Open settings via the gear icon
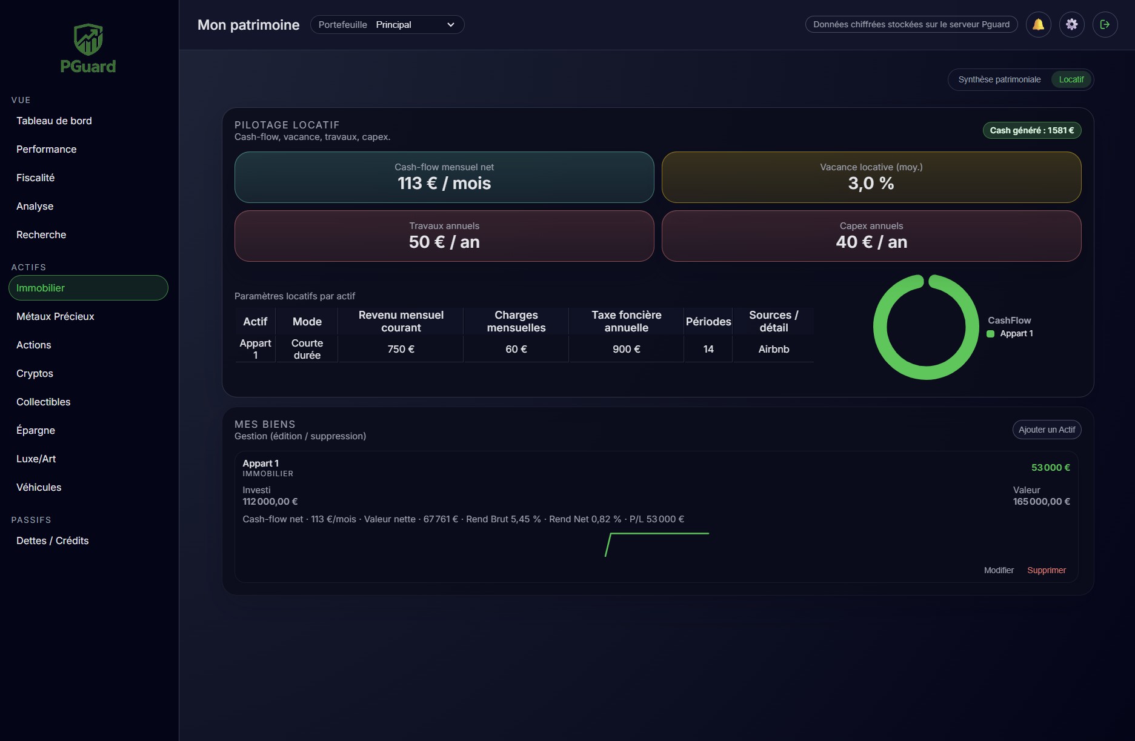This screenshot has height=741, width=1135. coord(1071,25)
